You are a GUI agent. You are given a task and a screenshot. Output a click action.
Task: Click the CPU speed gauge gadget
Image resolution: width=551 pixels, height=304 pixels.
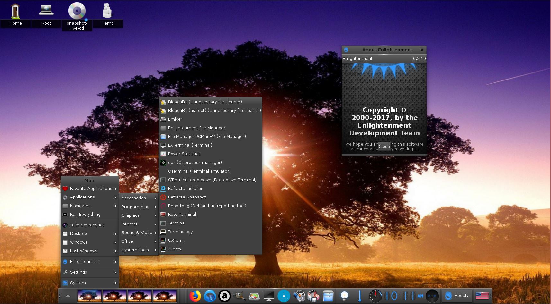375,296
